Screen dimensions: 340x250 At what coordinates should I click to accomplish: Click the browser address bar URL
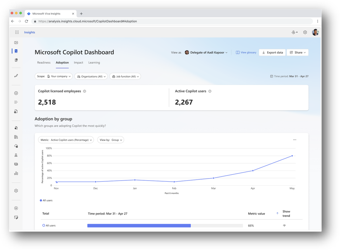coord(87,21)
